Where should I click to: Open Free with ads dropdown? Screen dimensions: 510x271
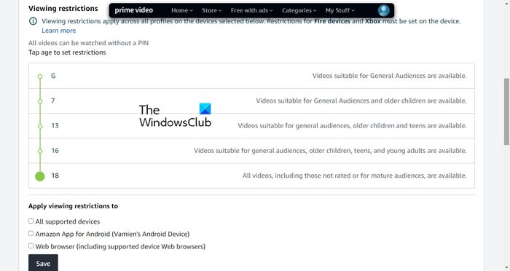click(252, 10)
